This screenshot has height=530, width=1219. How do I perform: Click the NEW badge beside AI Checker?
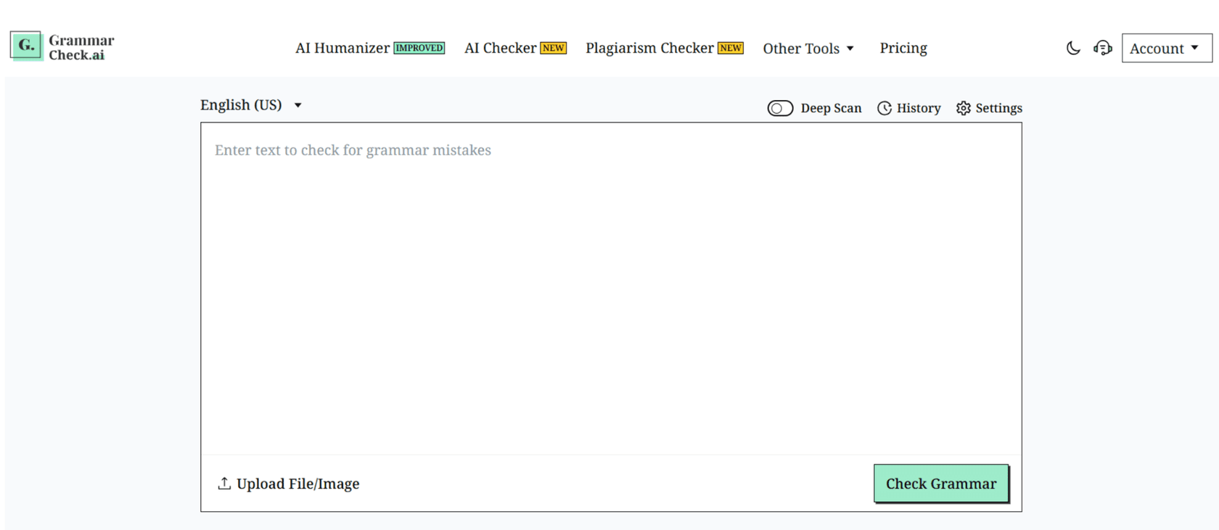pyautogui.click(x=554, y=48)
